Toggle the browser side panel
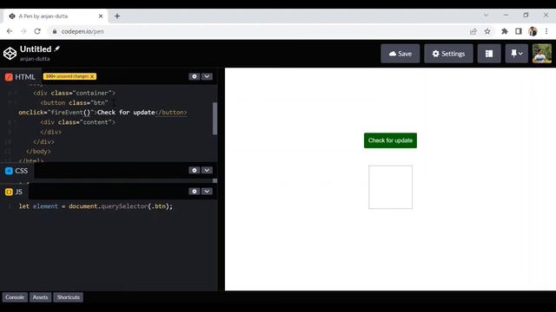This screenshot has height=312, width=556. (x=519, y=31)
